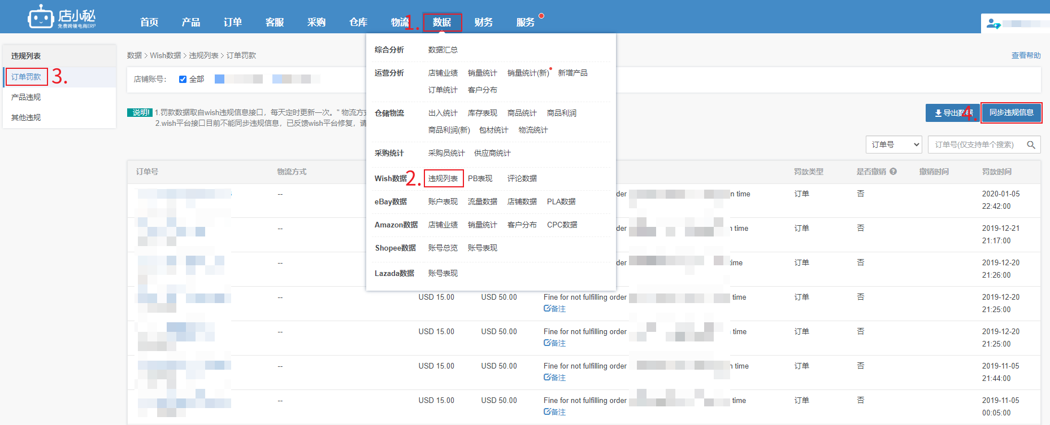The width and height of the screenshot is (1050, 425).
Task: Open the 订单号 search type dropdown
Action: click(x=893, y=144)
